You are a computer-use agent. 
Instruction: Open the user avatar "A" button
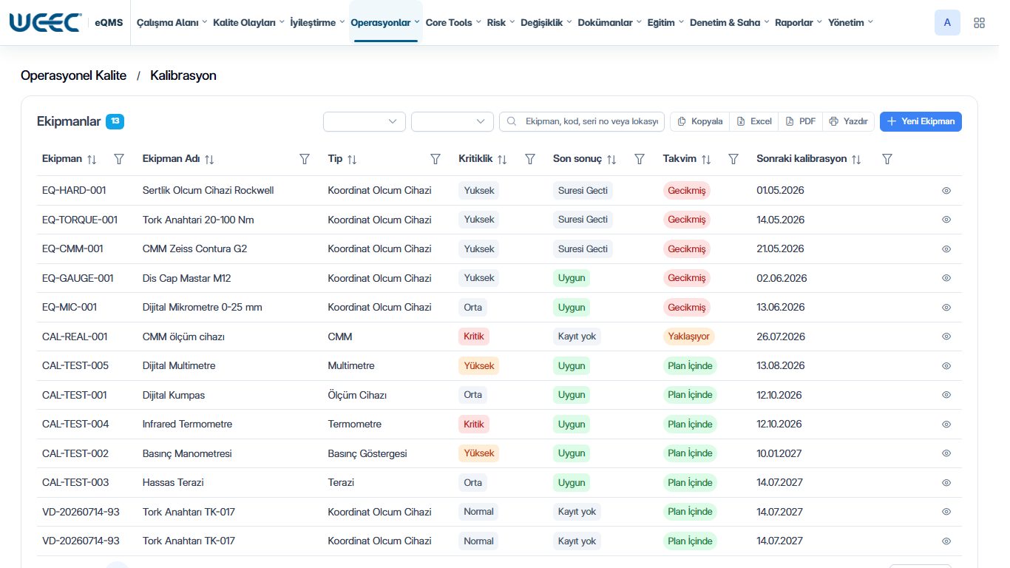coord(947,23)
